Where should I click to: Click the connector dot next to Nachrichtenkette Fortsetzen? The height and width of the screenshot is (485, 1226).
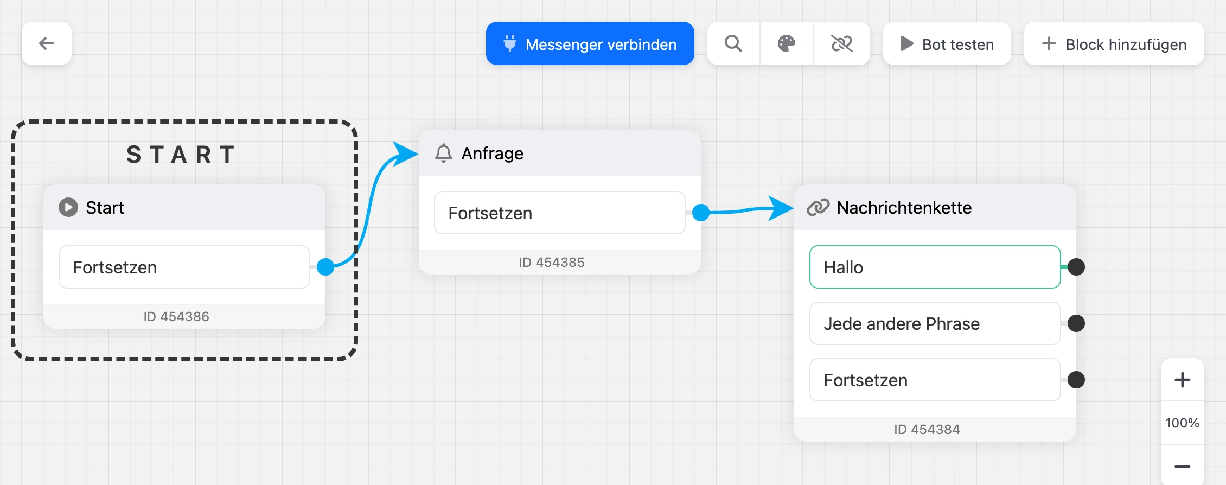point(1076,380)
